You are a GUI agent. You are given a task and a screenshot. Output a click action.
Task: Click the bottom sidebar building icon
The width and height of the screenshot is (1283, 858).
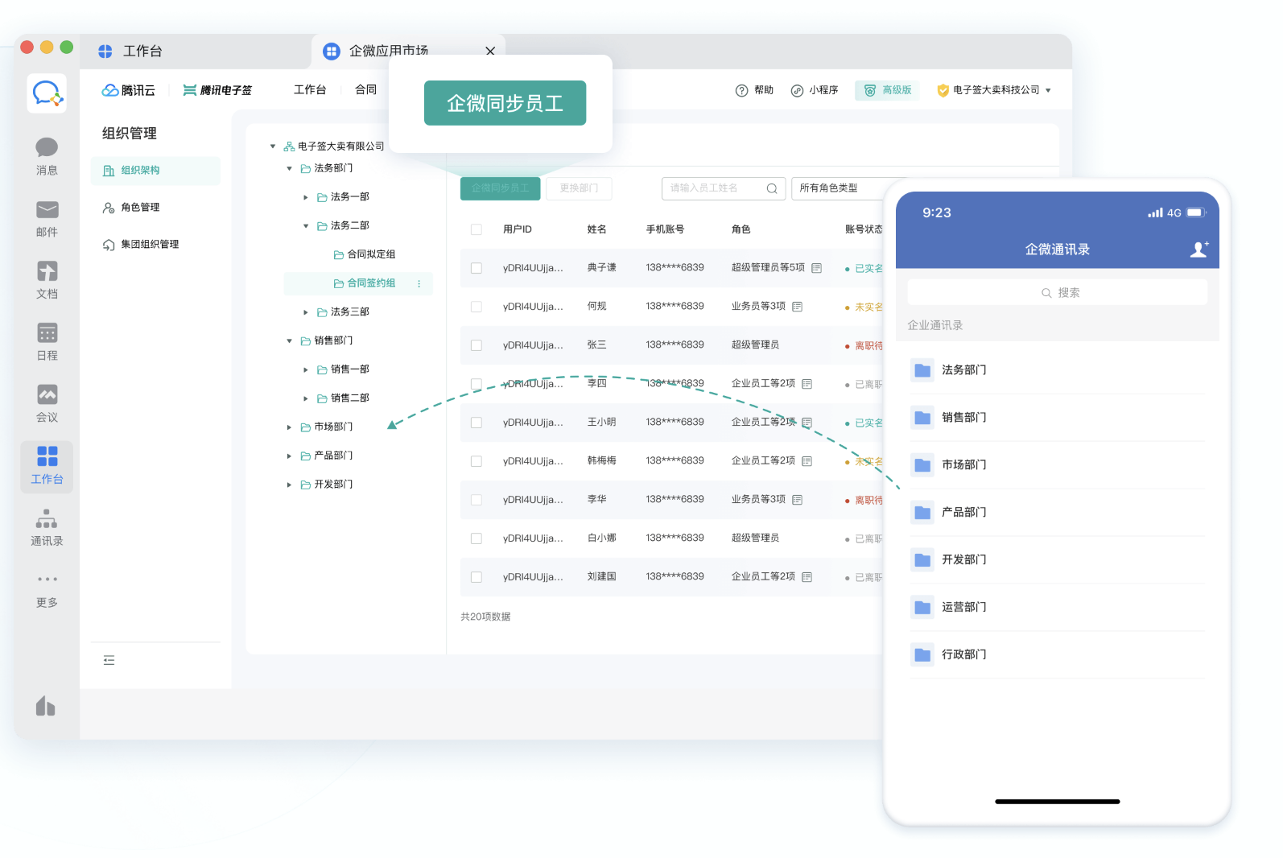click(x=46, y=706)
